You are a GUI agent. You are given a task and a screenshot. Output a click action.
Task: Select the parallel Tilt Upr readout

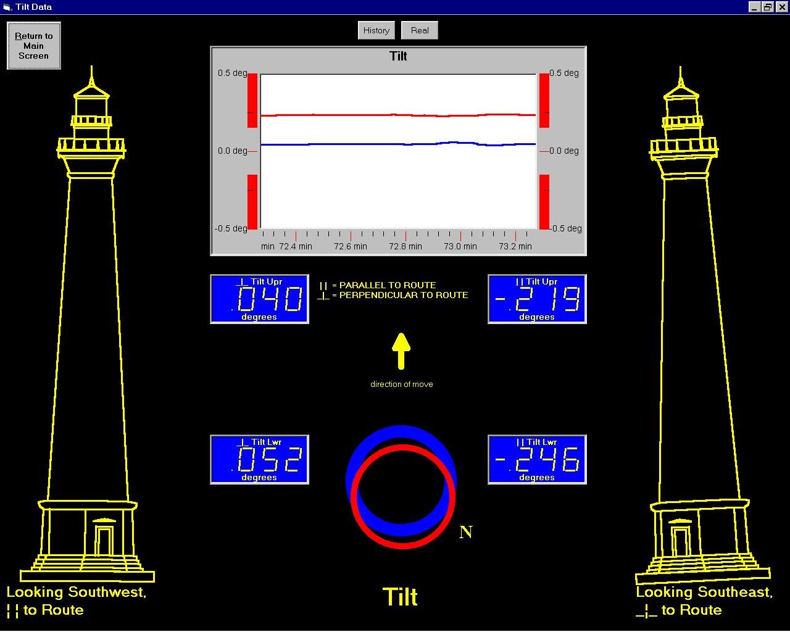537,299
